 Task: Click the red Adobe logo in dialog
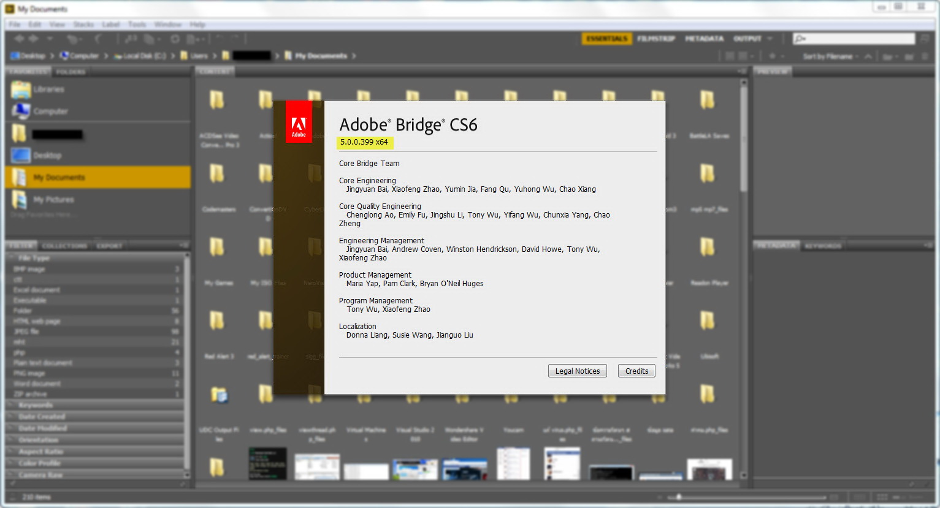299,122
